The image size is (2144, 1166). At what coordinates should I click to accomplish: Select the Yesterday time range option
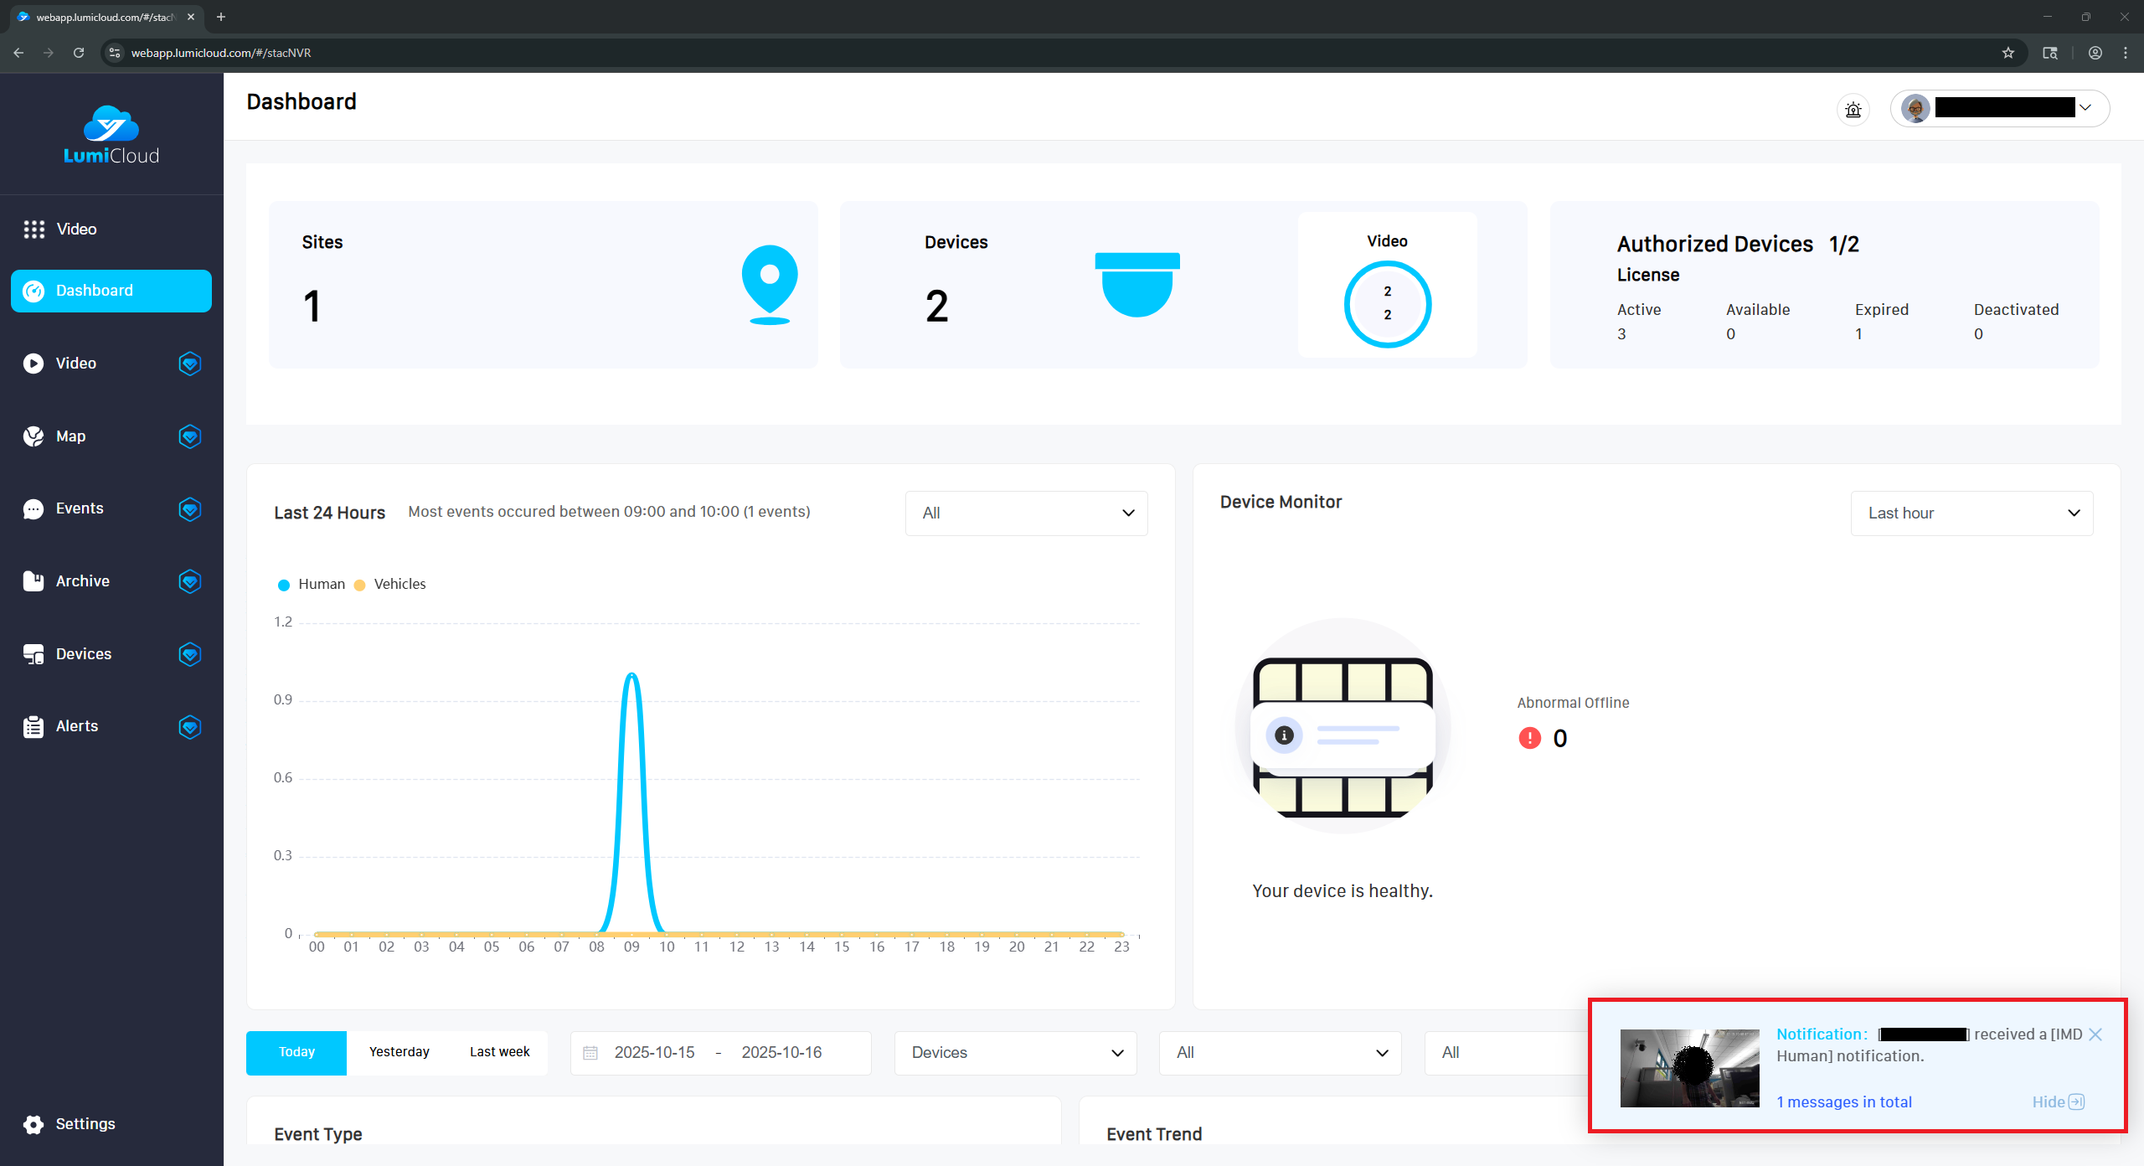point(399,1052)
